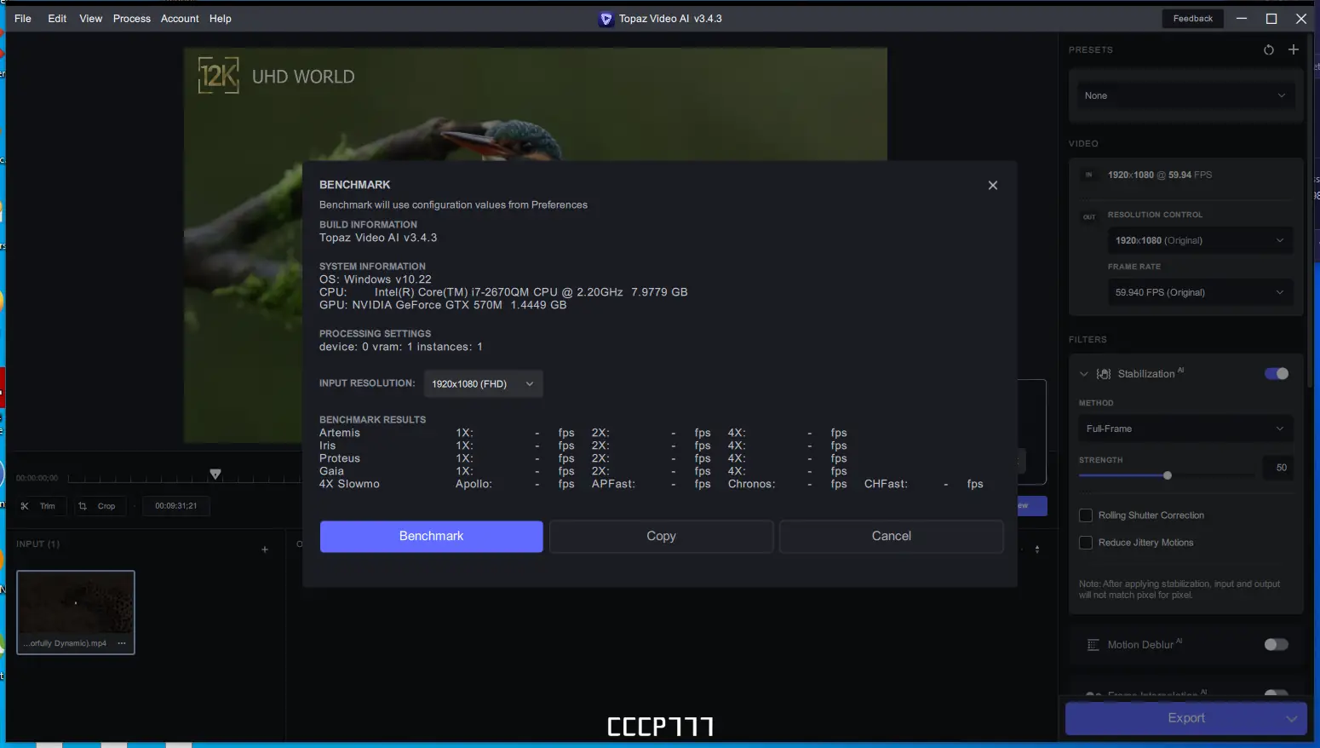Add a new preset with plus icon

(1294, 49)
